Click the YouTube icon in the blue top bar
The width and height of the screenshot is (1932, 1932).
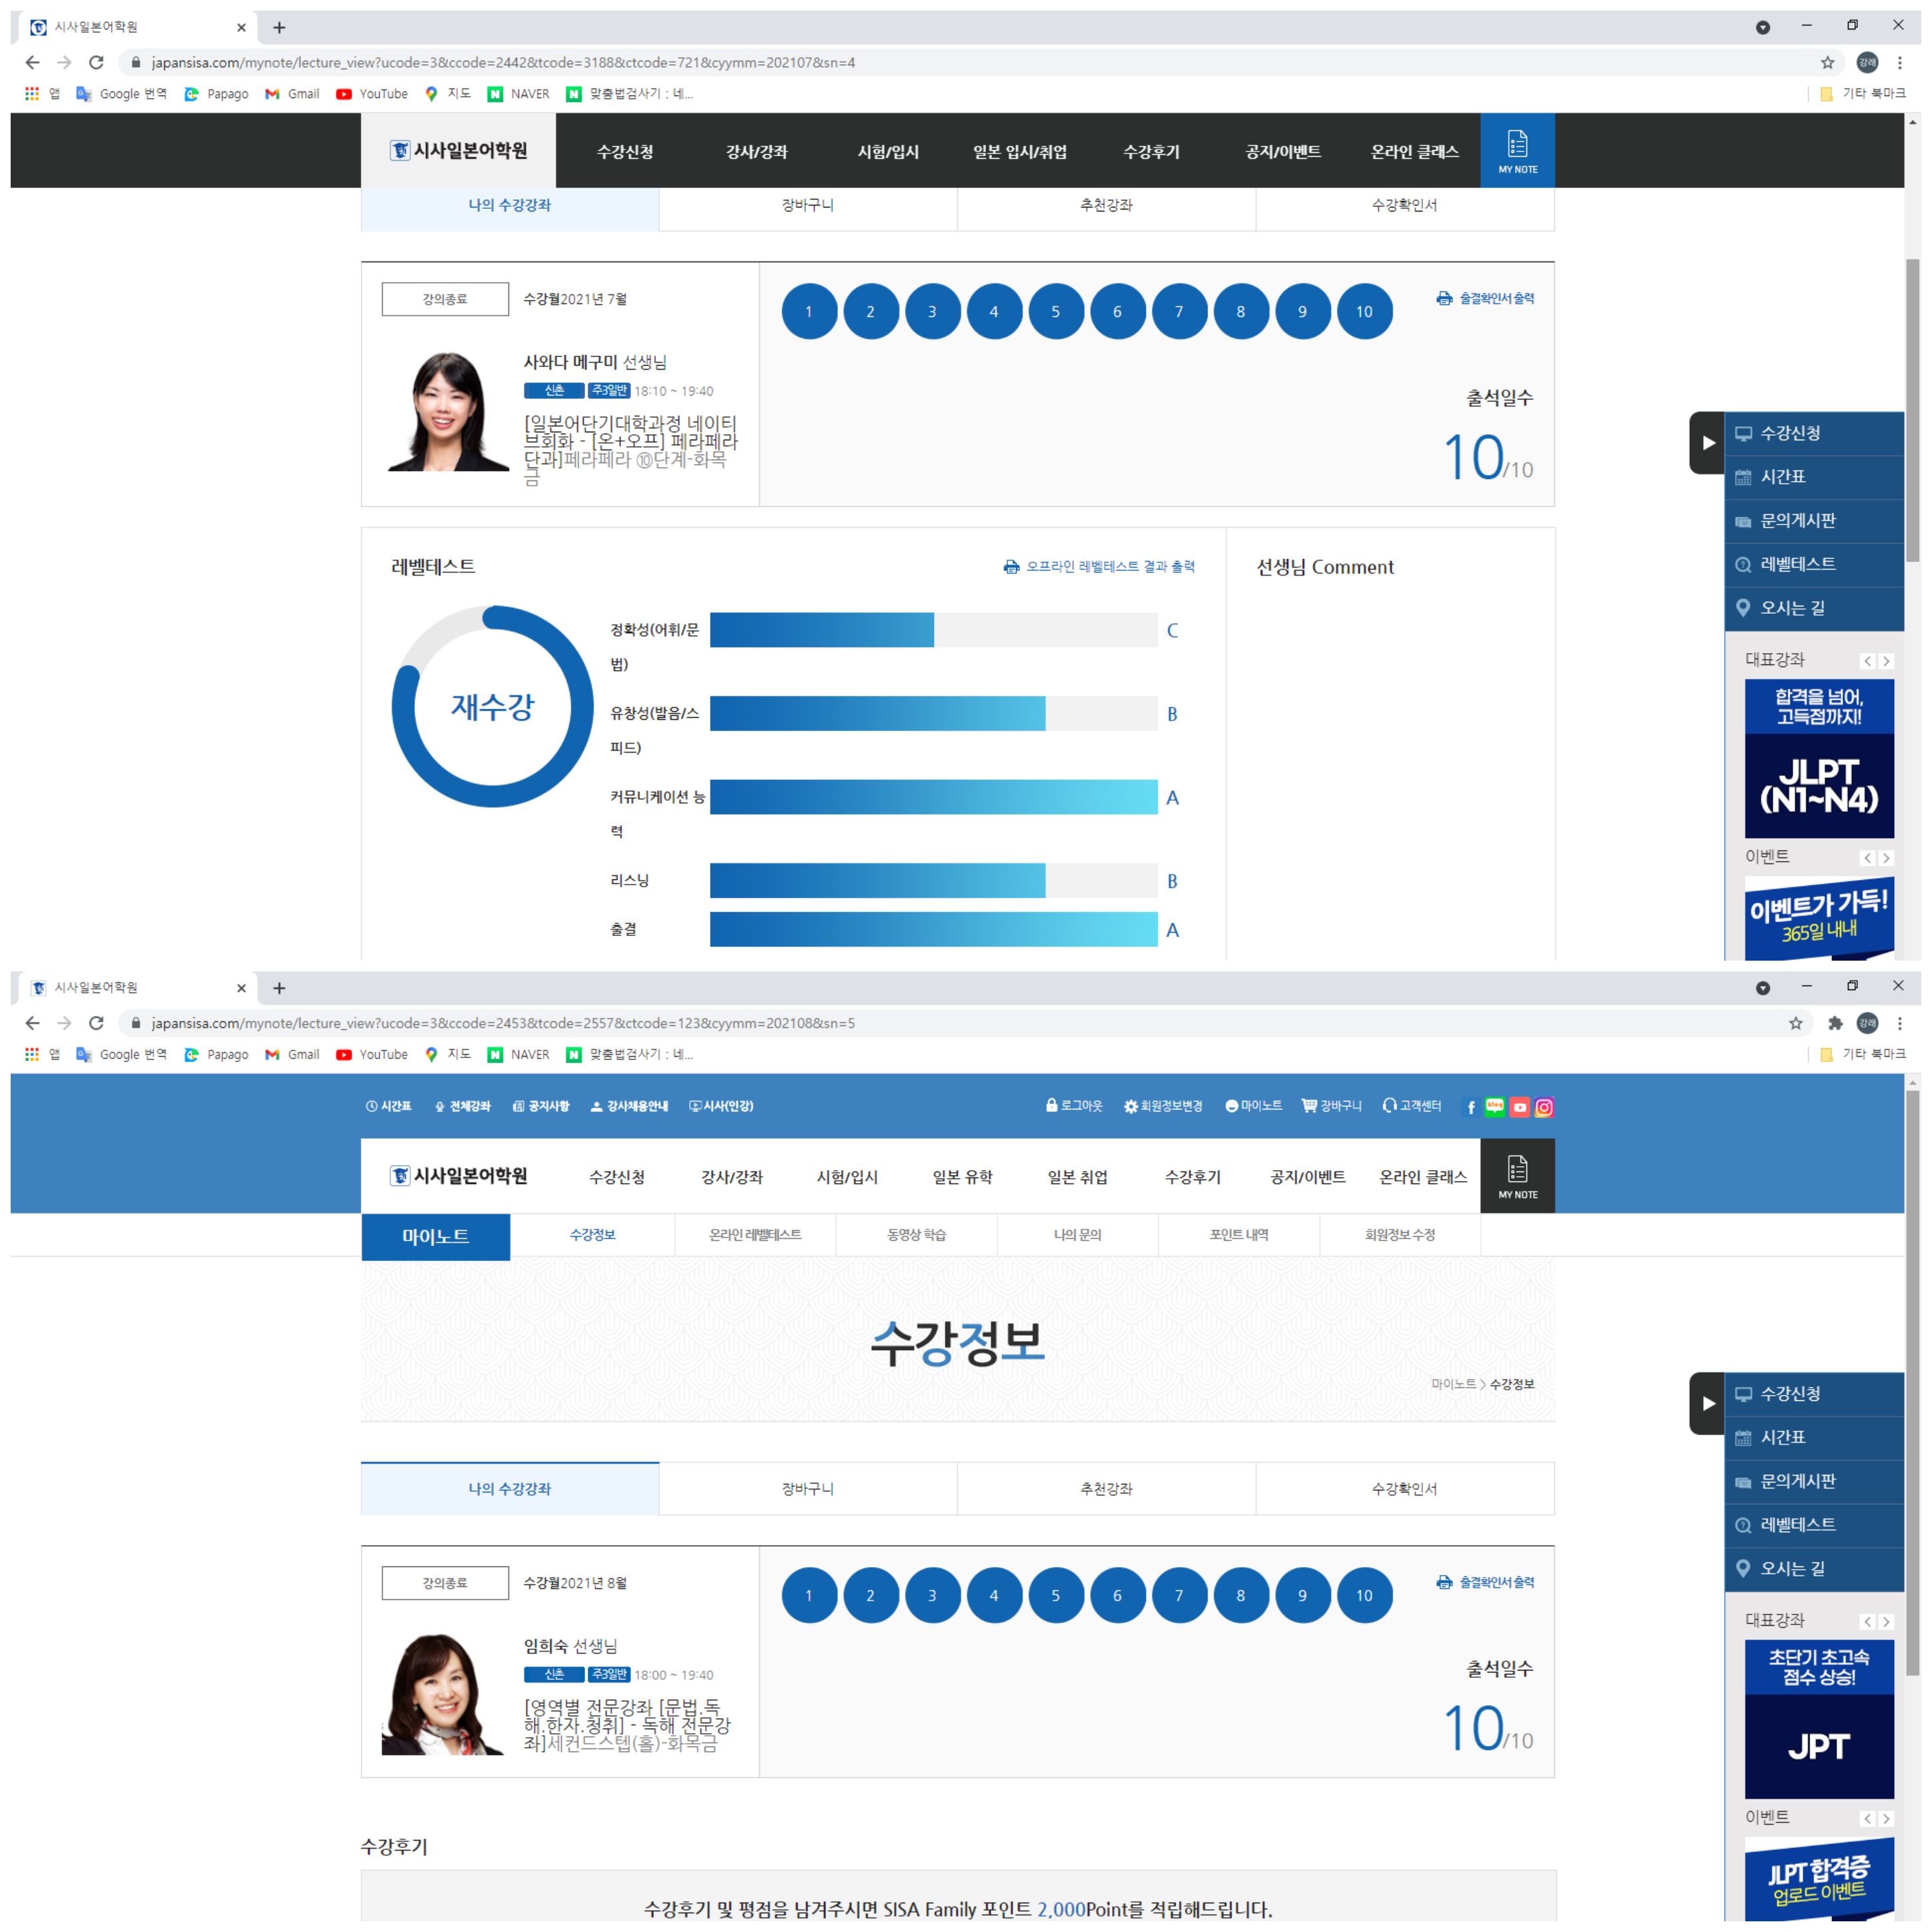pyautogui.click(x=1519, y=1107)
